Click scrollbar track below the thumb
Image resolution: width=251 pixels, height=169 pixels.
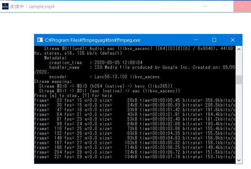click(239, 123)
